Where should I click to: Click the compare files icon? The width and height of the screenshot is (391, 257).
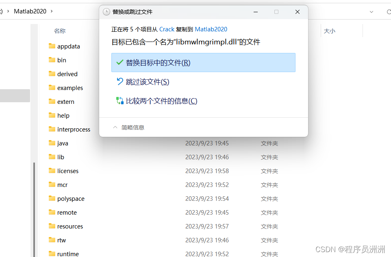coord(119,101)
